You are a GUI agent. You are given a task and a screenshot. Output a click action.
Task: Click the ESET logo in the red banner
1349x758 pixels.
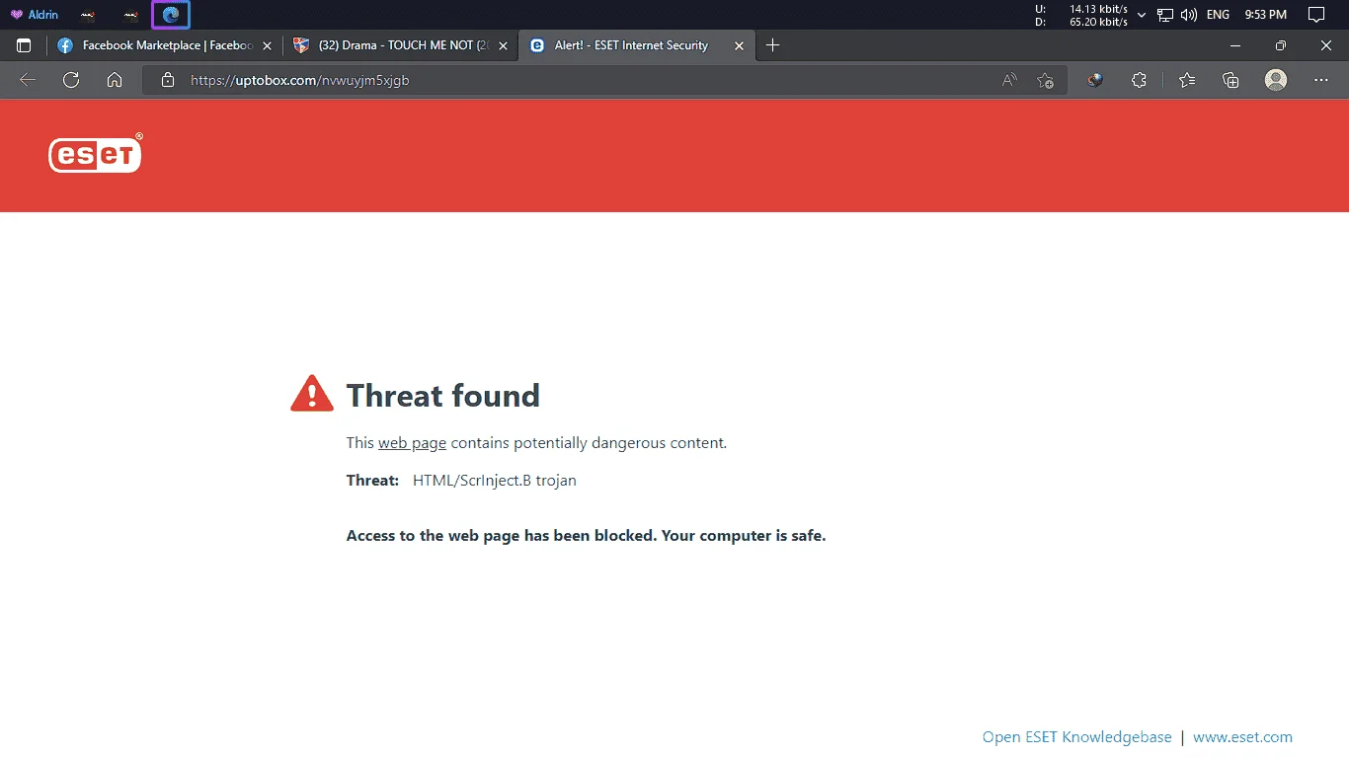coord(96,153)
